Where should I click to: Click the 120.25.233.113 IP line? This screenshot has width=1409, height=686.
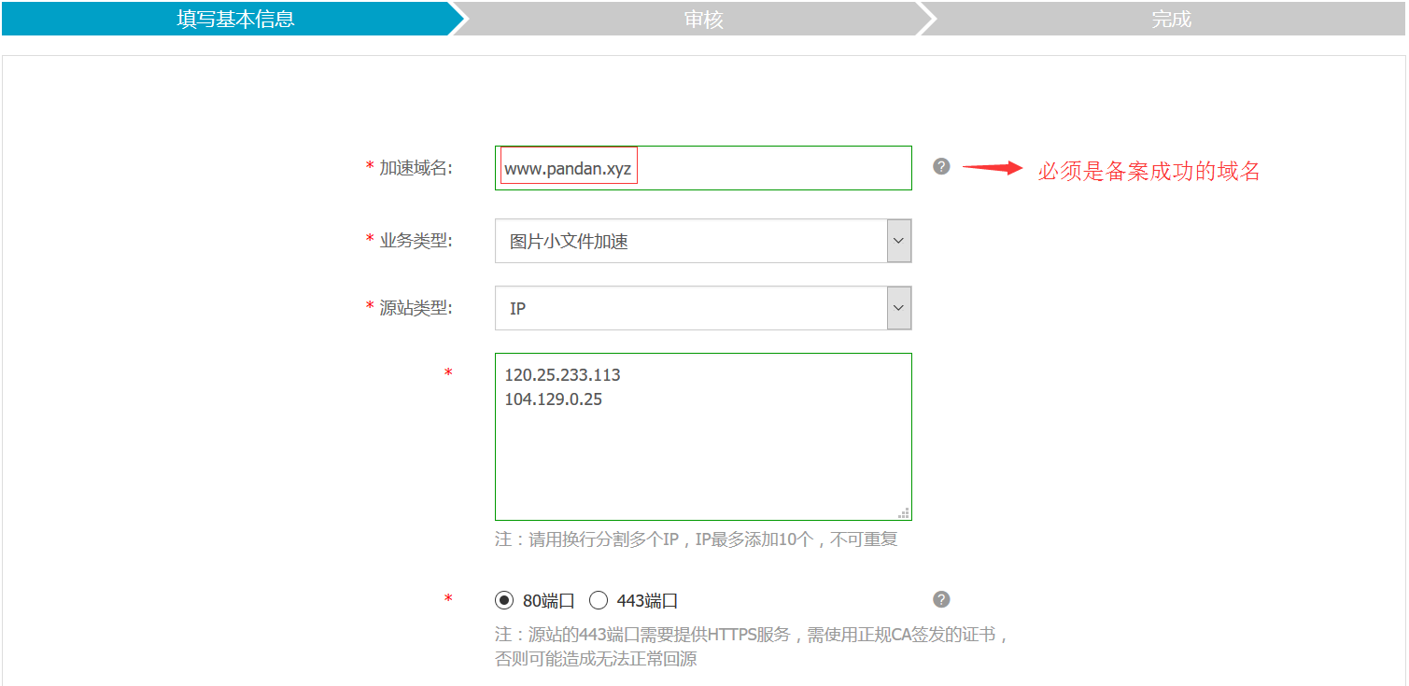point(562,375)
